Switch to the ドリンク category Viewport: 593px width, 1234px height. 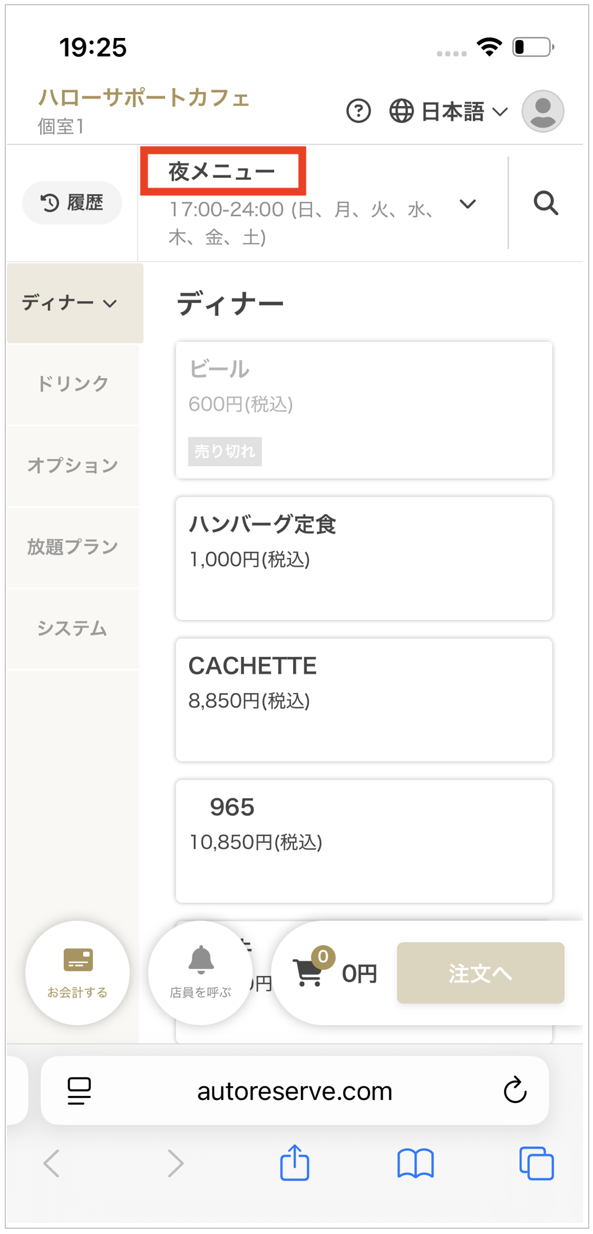tap(73, 384)
